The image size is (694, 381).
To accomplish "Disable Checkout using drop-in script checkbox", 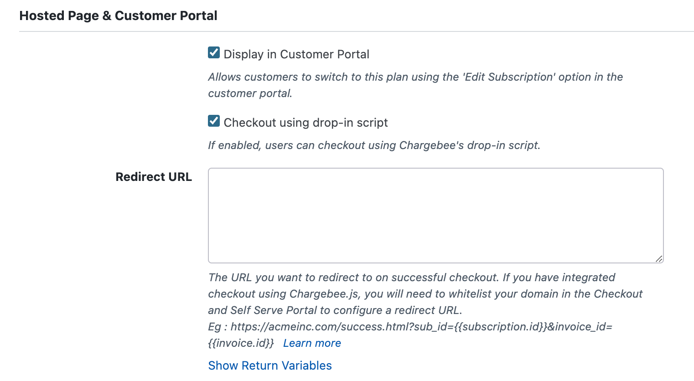I will tap(214, 121).
